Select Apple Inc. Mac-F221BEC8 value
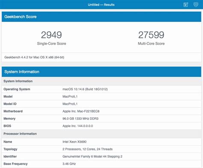 point(81,111)
